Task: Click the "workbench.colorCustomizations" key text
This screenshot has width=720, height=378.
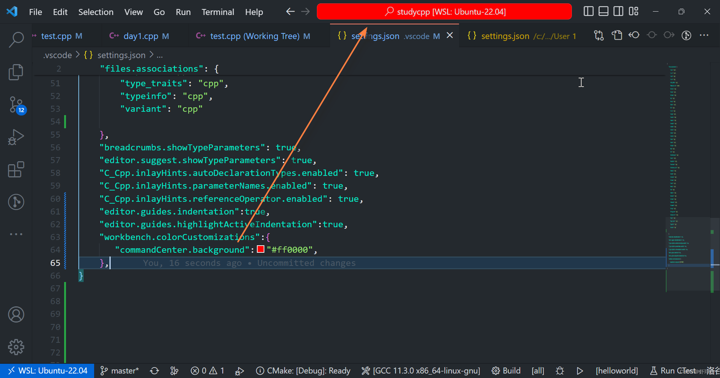Action: pos(180,237)
